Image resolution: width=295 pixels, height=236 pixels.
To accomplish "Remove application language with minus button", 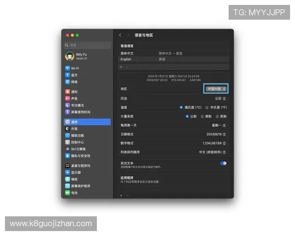I will (127, 196).
